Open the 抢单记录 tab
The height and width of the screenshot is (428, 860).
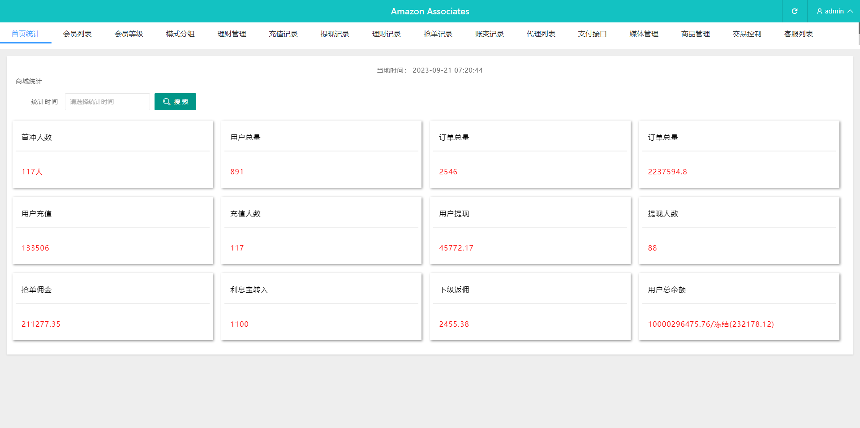pyautogui.click(x=438, y=34)
